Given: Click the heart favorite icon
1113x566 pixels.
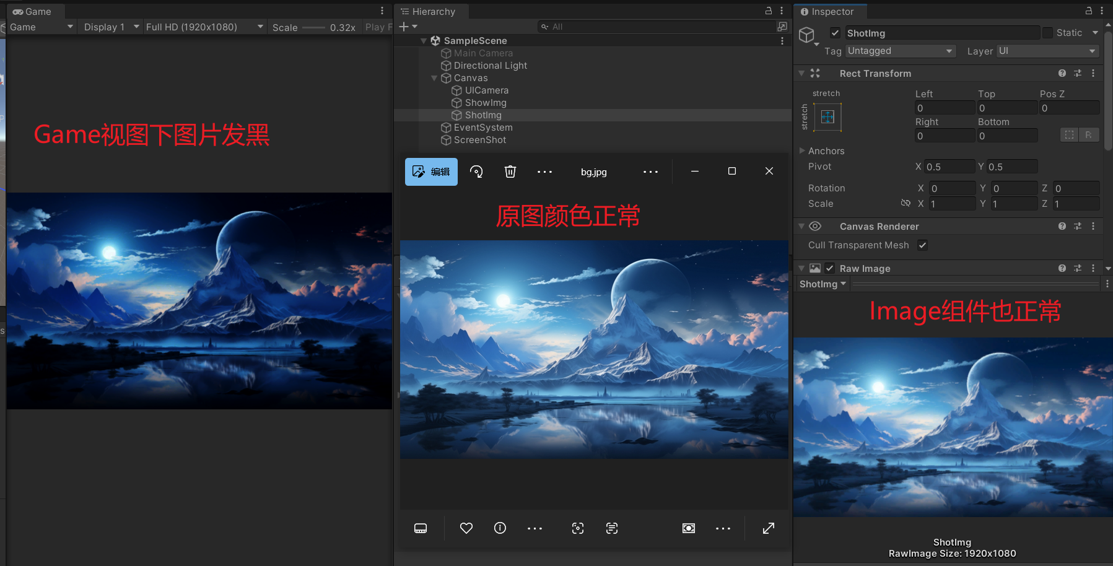Looking at the screenshot, I should pos(466,528).
